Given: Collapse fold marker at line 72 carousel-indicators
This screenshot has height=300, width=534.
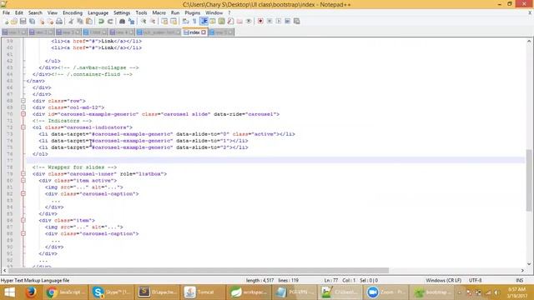Looking at the screenshot, I should click(x=23, y=127).
